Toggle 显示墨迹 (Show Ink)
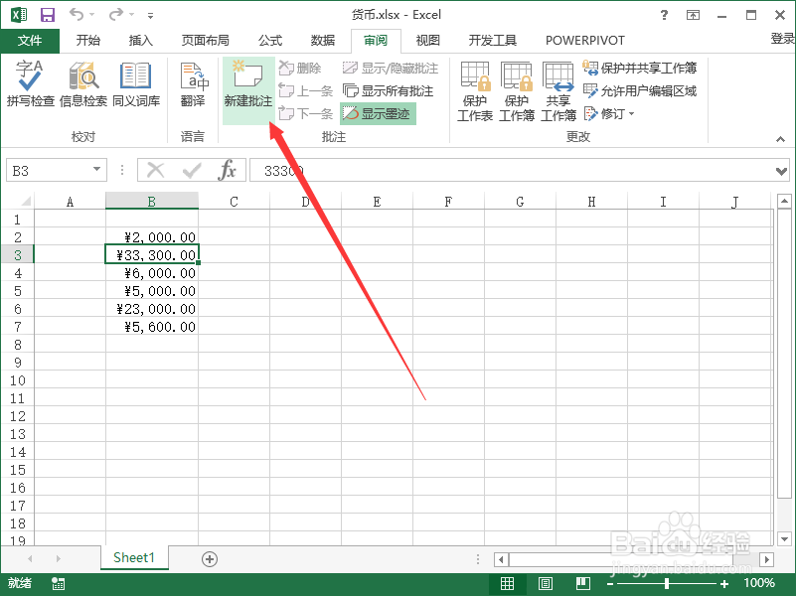 pos(378,112)
